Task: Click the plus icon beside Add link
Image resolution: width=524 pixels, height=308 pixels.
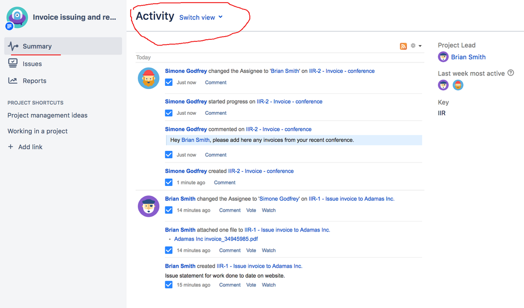Action: 10,147
